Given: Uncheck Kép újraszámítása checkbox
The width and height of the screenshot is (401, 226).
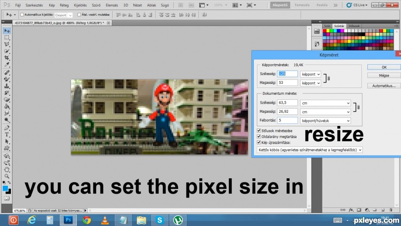Looking at the screenshot, I should point(259,142).
